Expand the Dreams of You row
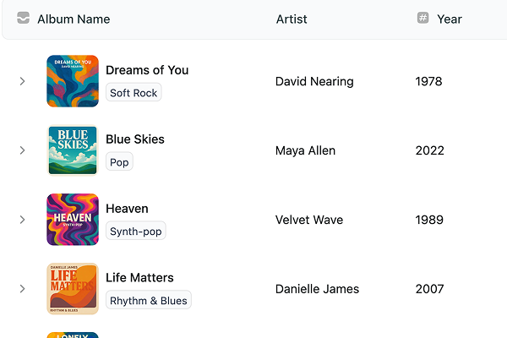 point(23,81)
